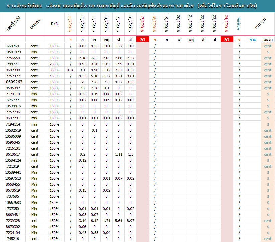275x242 pixels.
Task: Click account number 626277
Action: coord(13,100)
